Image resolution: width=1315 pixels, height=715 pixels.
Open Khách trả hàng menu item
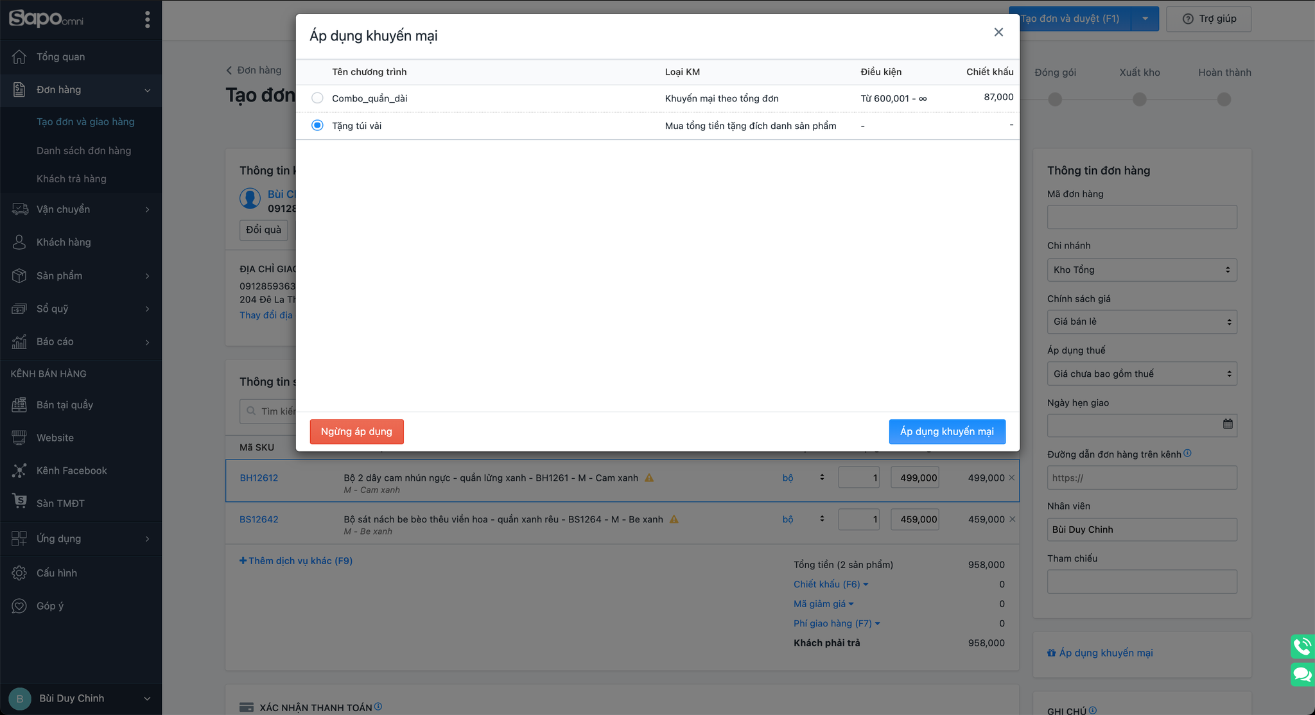point(71,178)
